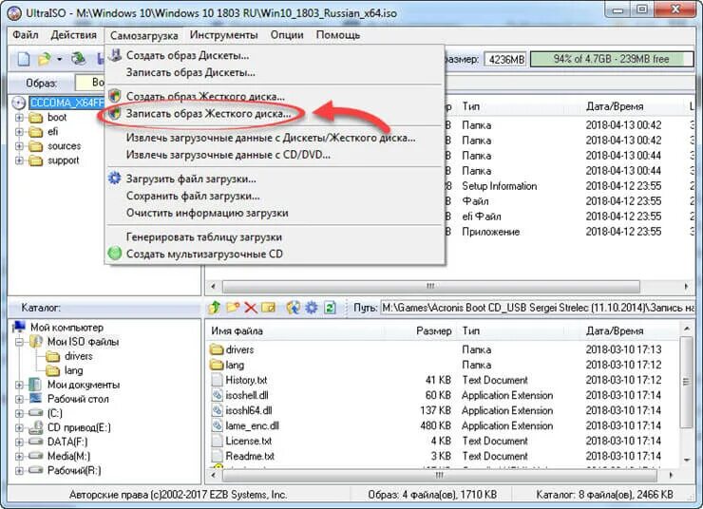Click the globe and arrow icon in catalog toolbar
Screen dimensions: 703x509
coord(294,308)
